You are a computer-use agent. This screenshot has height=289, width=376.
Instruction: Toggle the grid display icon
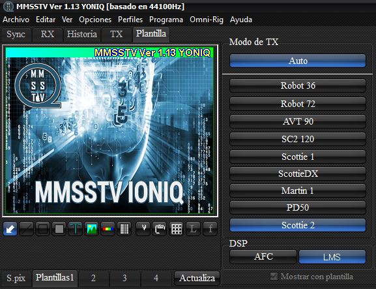point(177,229)
